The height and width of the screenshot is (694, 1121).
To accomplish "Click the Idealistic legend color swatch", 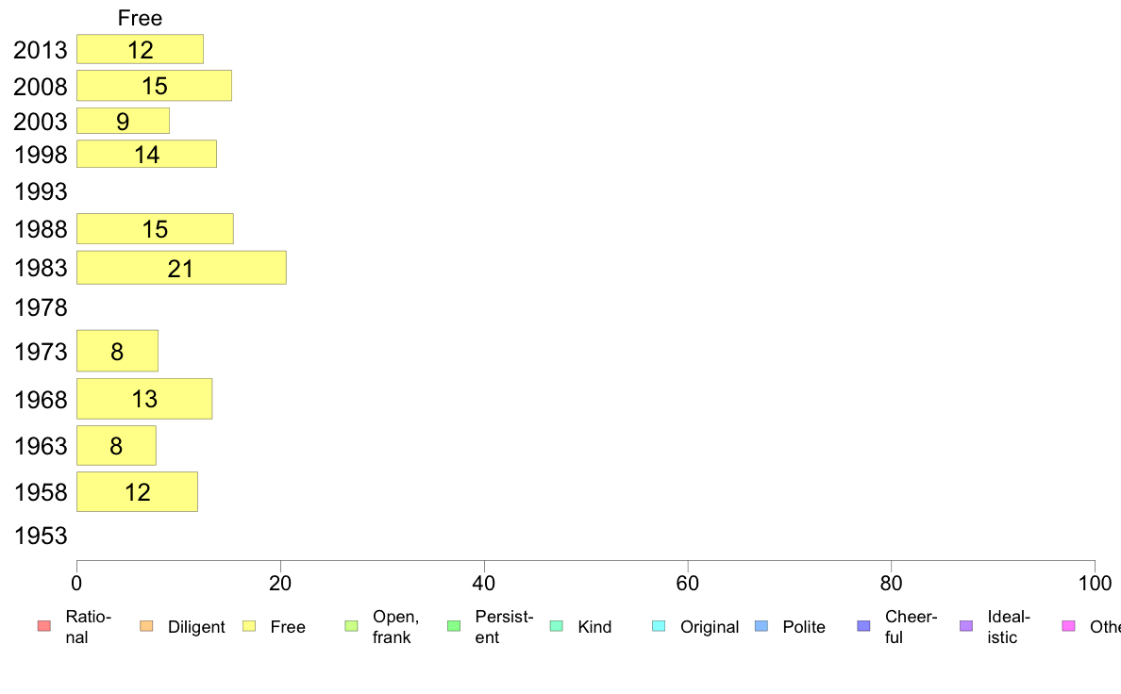I will point(966,626).
